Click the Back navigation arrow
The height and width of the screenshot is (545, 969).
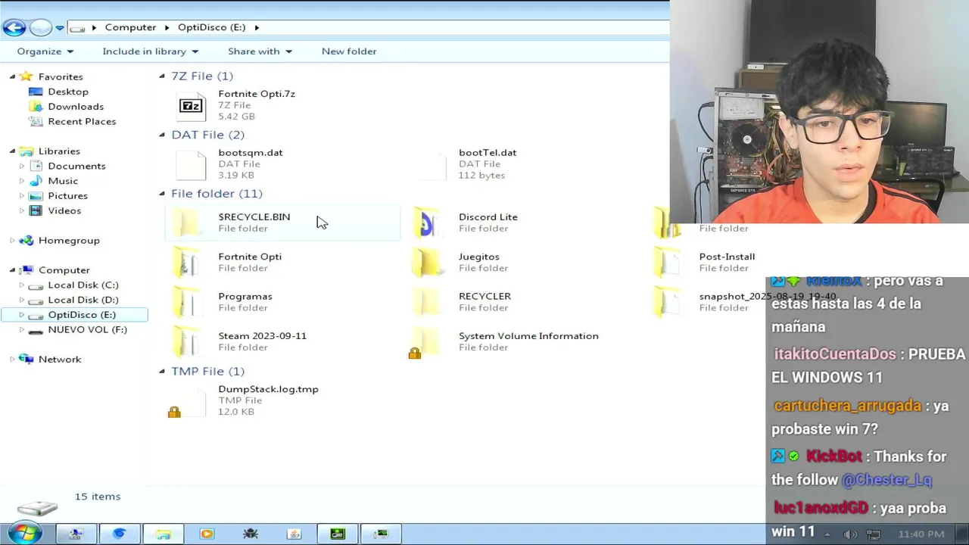[14, 28]
